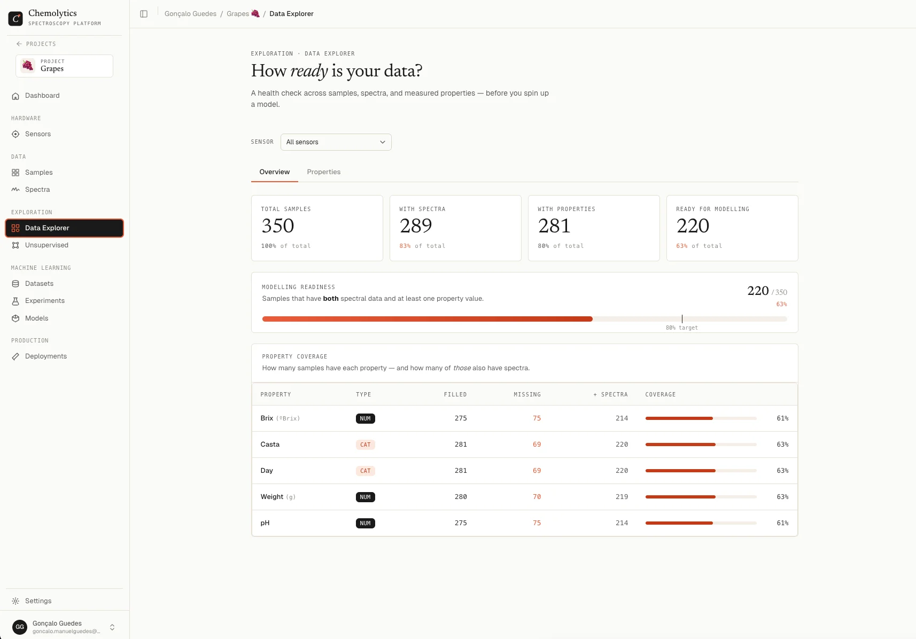Viewport: 916px width, 639px height.
Task: Click the Spectra waveform icon
Action: tap(15, 190)
